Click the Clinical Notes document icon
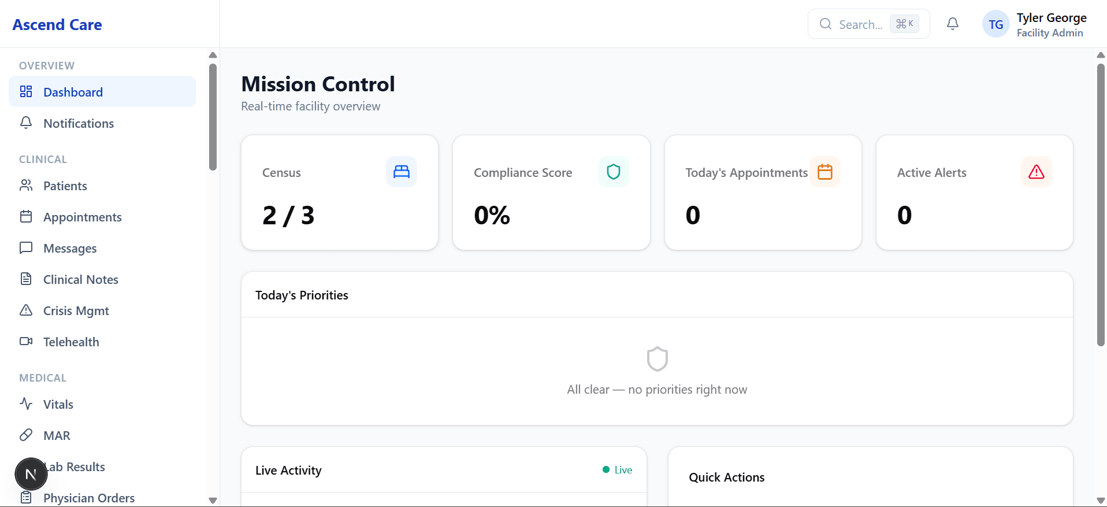 [26, 279]
